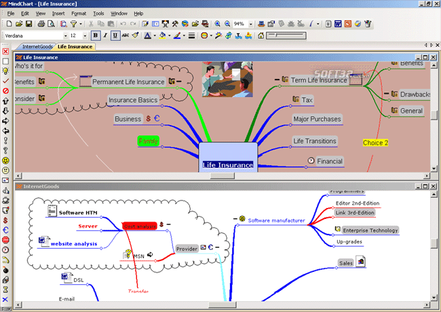Select the smiley face icon in sidebar
The width and height of the screenshot is (441, 312).
click(5, 160)
